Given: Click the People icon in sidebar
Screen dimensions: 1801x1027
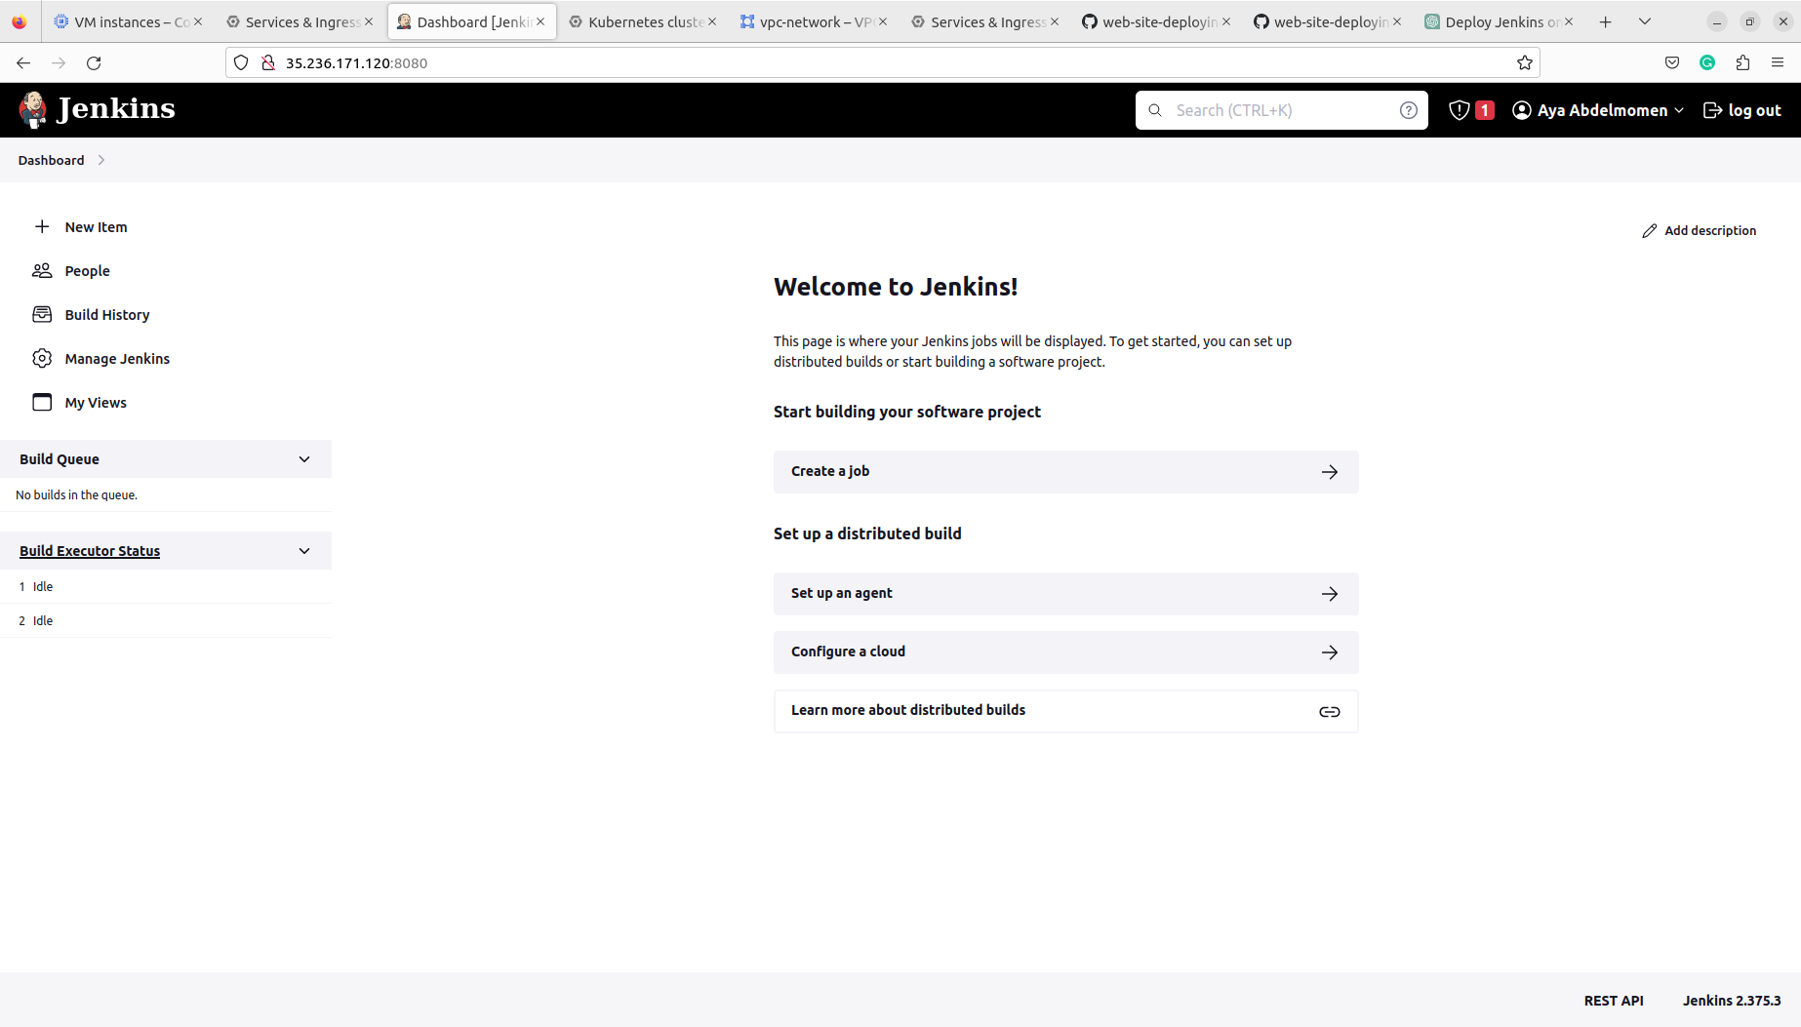Looking at the screenshot, I should click(x=42, y=270).
